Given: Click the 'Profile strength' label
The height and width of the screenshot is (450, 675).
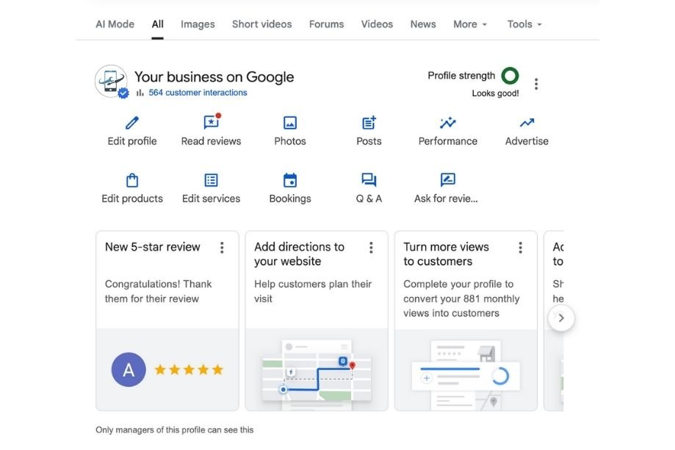Looking at the screenshot, I should (461, 76).
